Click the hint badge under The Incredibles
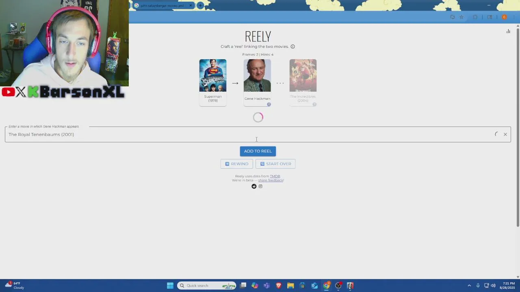Viewport: 520px width, 292px height. coord(314,104)
